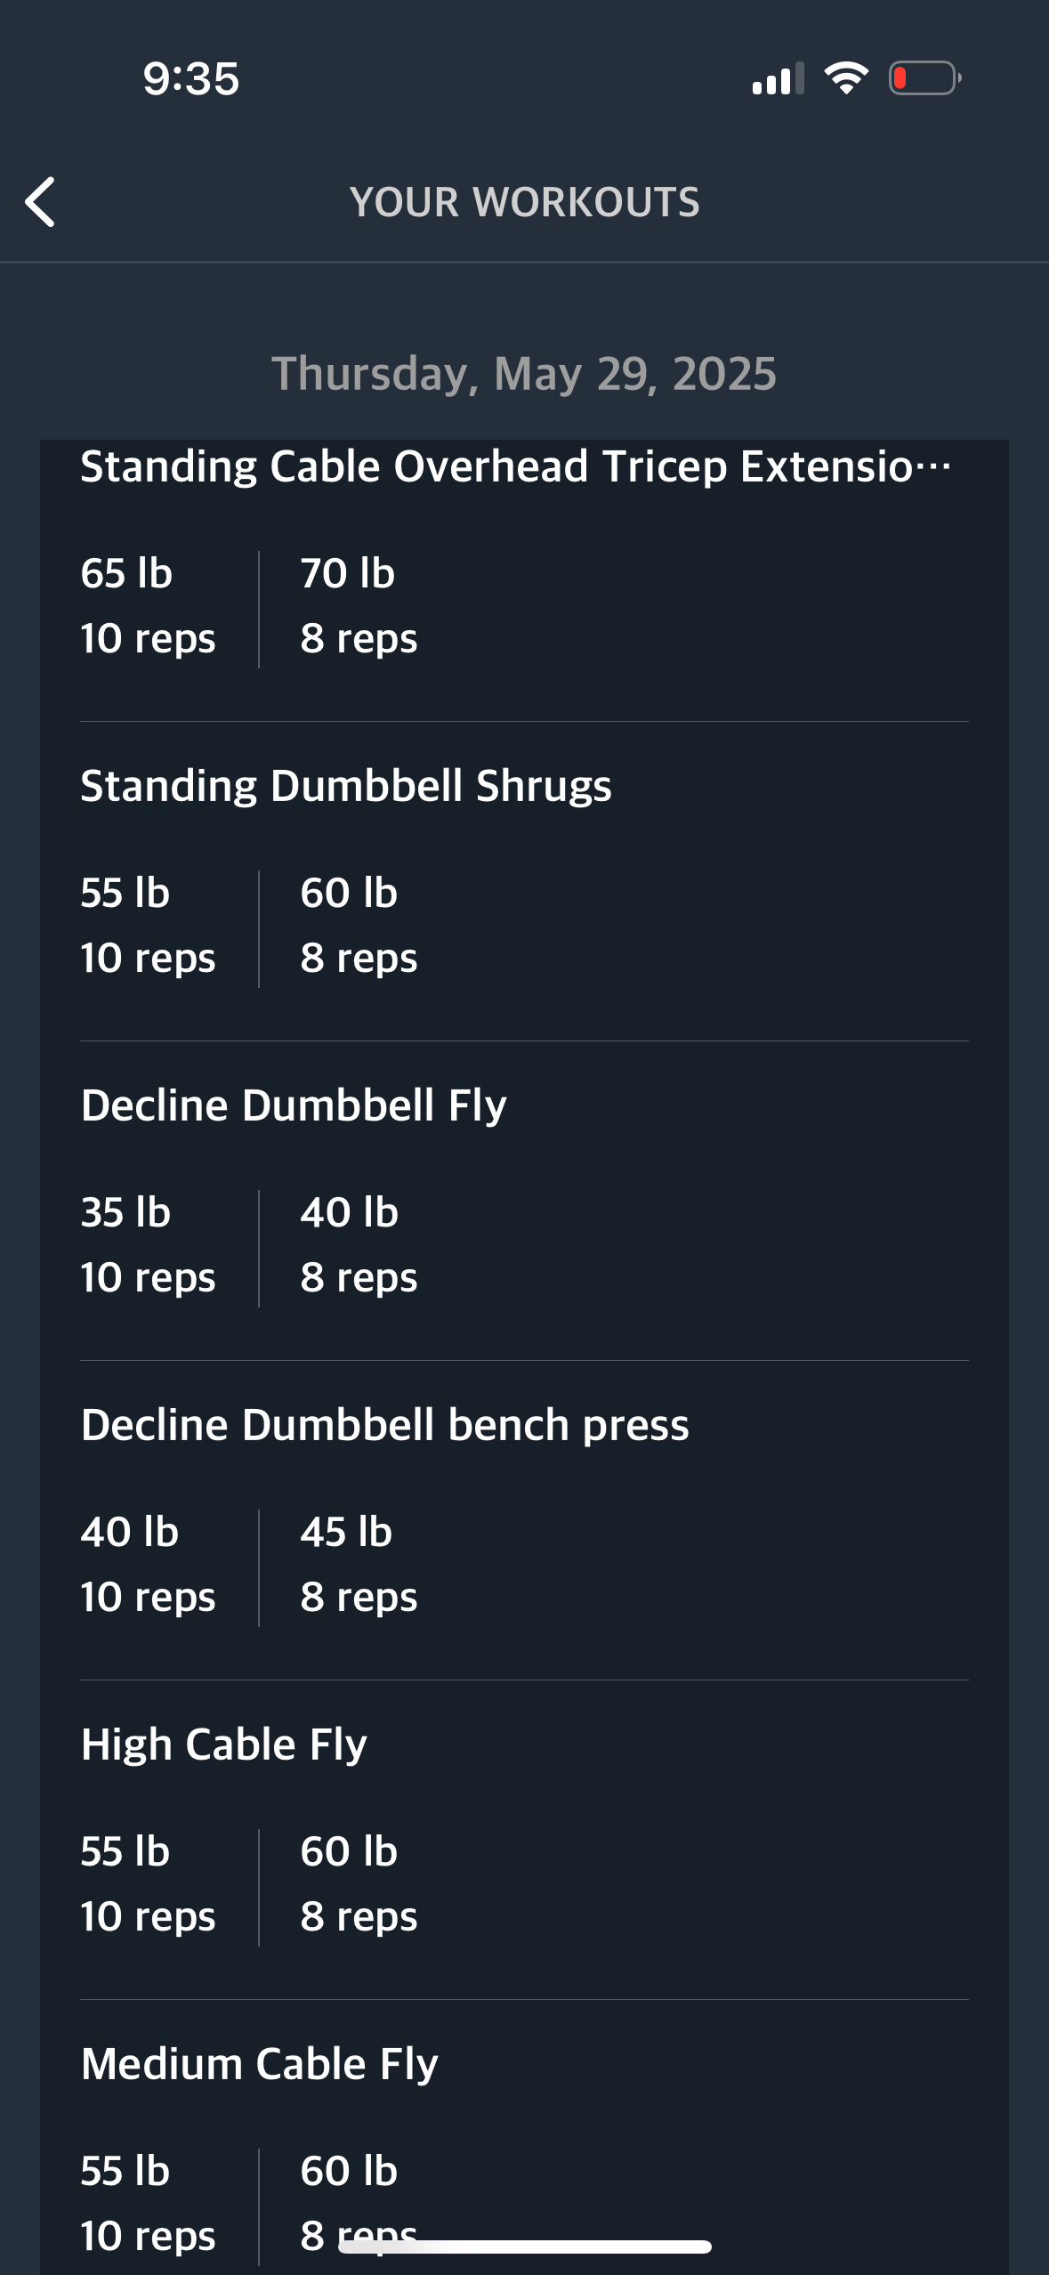Select the 45 lb bench press set
The height and width of the screenshot is (2275, 1049).
(x=359, y=1565)
